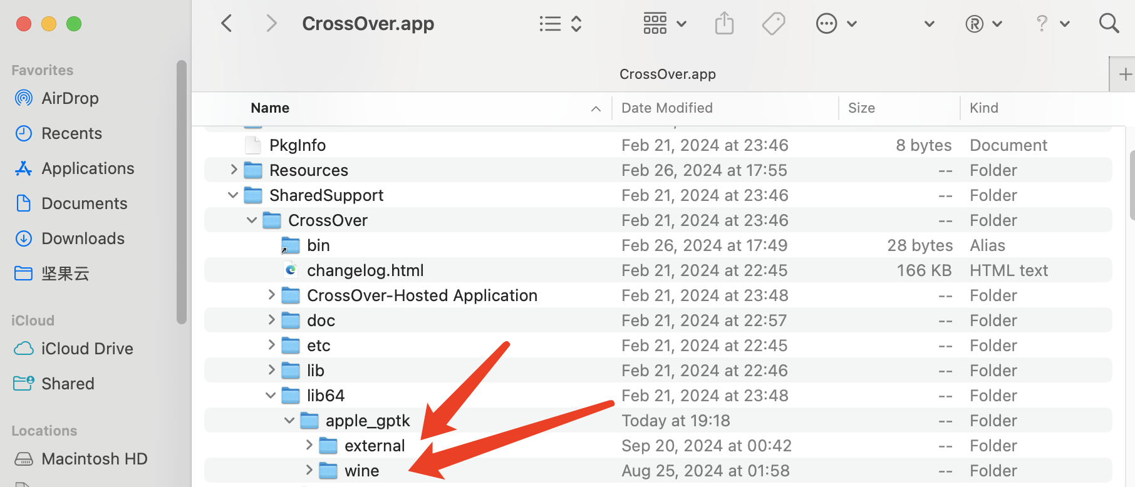Expand the external folder
The width and height of the screenshot is (1135, 487).
(x=309, y=445)
